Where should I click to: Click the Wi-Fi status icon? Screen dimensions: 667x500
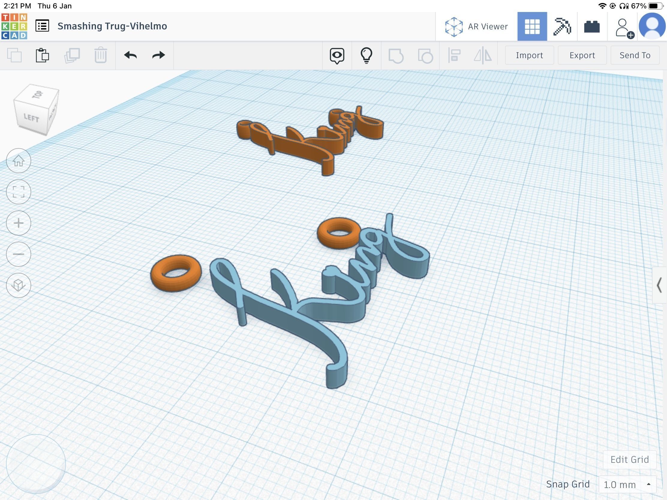tap(602, 6)
